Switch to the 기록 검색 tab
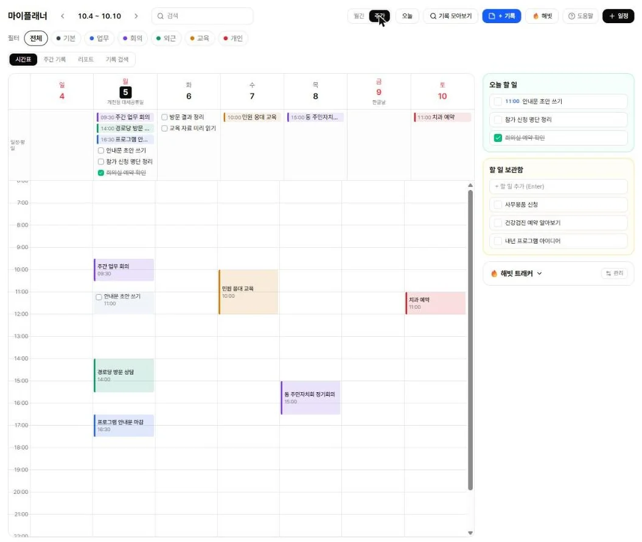642x542 pixels. click(x=117, y=60)
